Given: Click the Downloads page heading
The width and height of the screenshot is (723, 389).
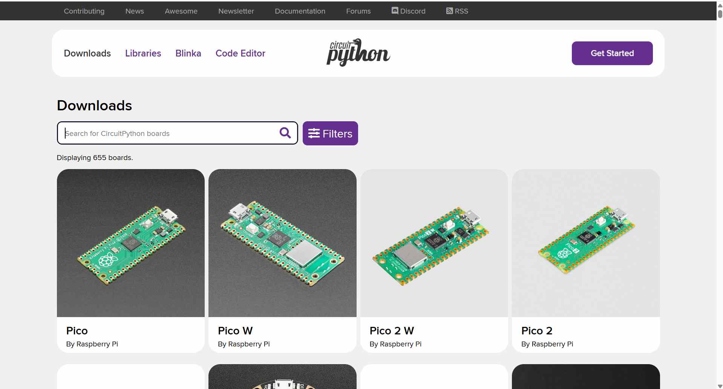Looking at the screenshot, I should point(94,105).
